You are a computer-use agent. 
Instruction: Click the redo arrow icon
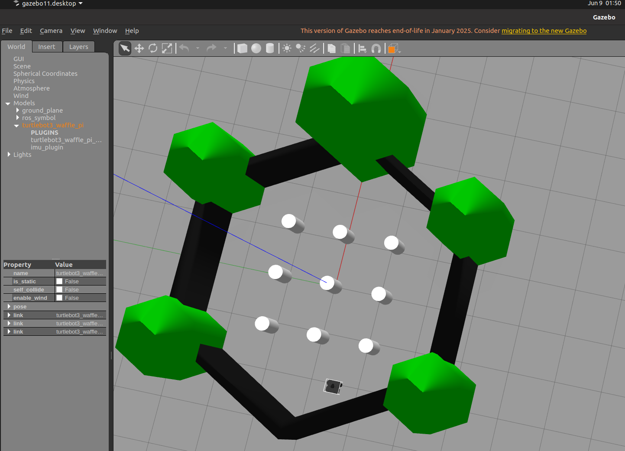tap(211, 48)
